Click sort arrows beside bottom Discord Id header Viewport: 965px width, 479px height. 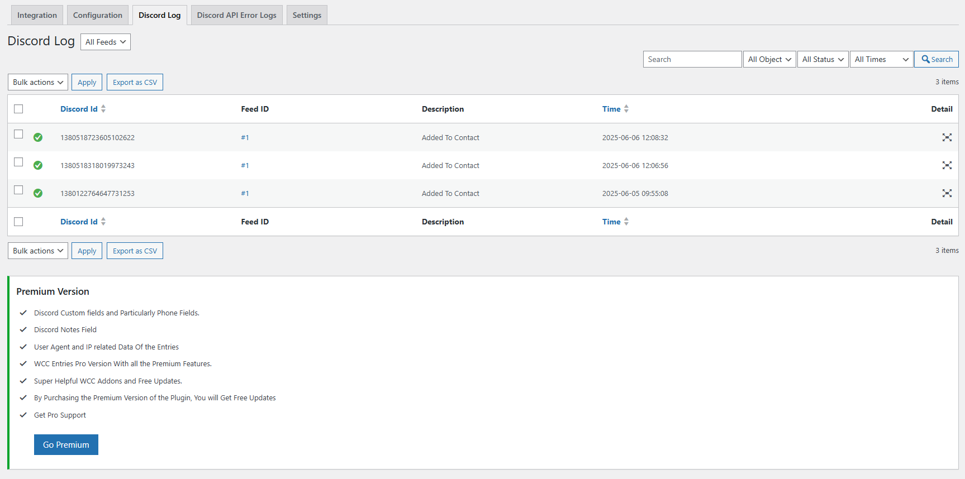pos(103,222)
